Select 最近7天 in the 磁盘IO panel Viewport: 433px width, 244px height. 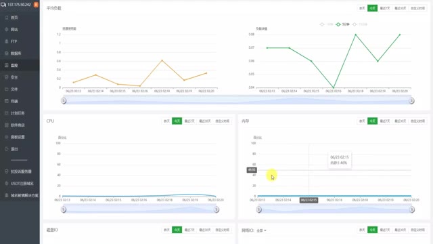189,230
